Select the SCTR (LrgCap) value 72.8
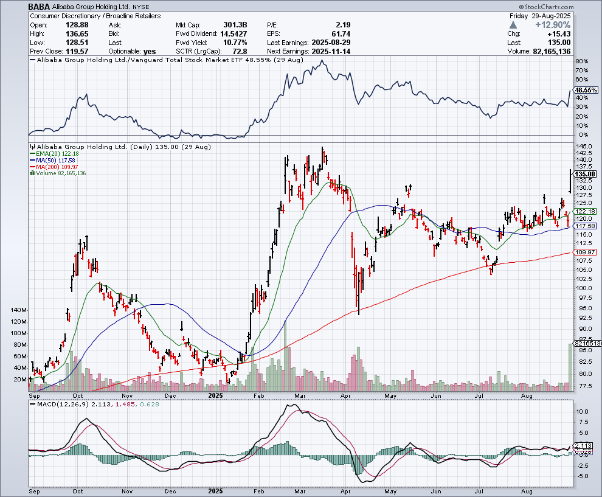The height and width of the screenshot is (497, 602). click(x=240, y=52)
